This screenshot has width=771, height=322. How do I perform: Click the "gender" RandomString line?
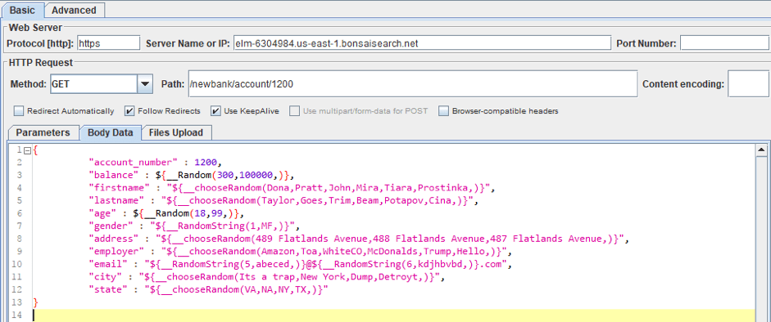coord(193,226)
